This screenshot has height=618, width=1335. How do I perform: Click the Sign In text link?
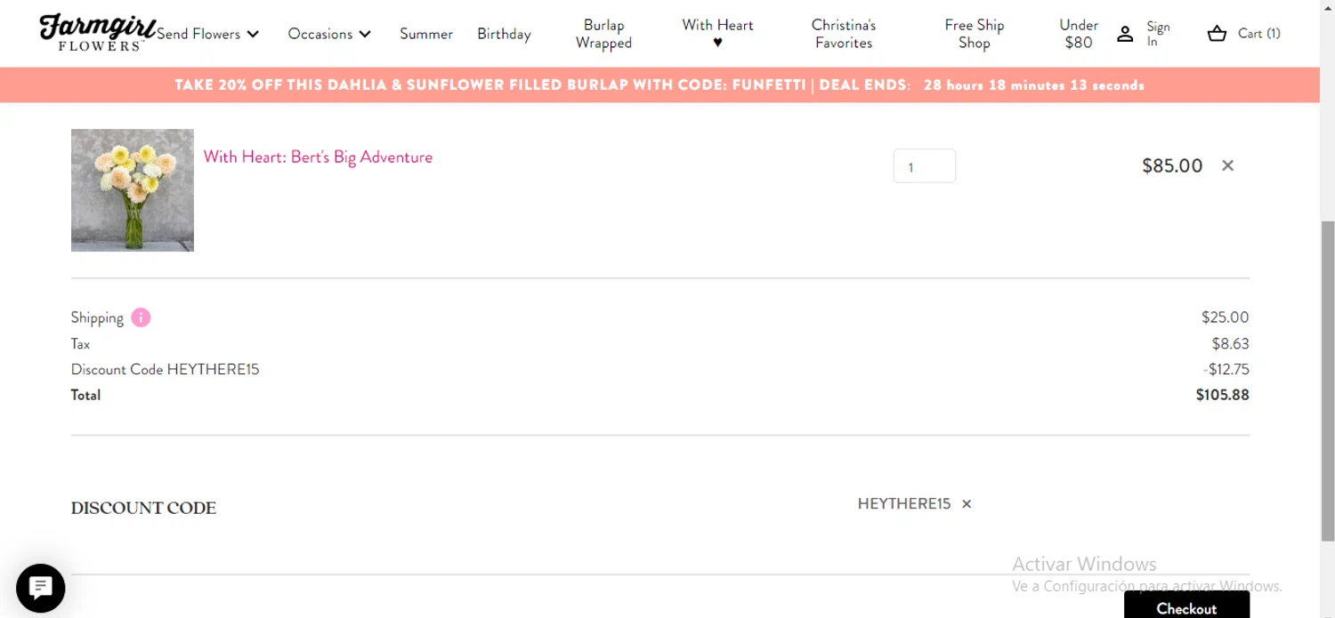point(1158,34)
